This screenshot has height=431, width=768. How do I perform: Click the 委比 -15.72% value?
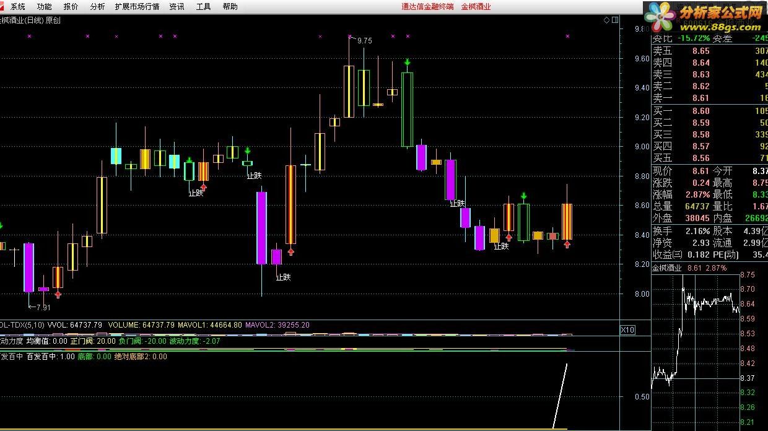[693, 39]
